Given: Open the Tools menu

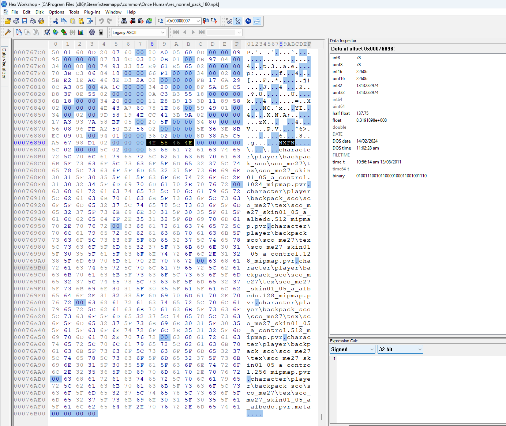Looking at the screenshot, I should 74,12.
